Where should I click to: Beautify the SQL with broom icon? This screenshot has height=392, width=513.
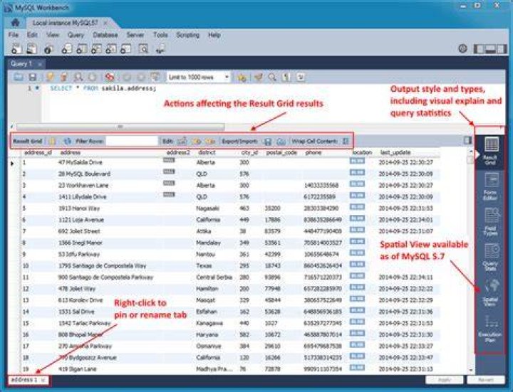[259, 77]
